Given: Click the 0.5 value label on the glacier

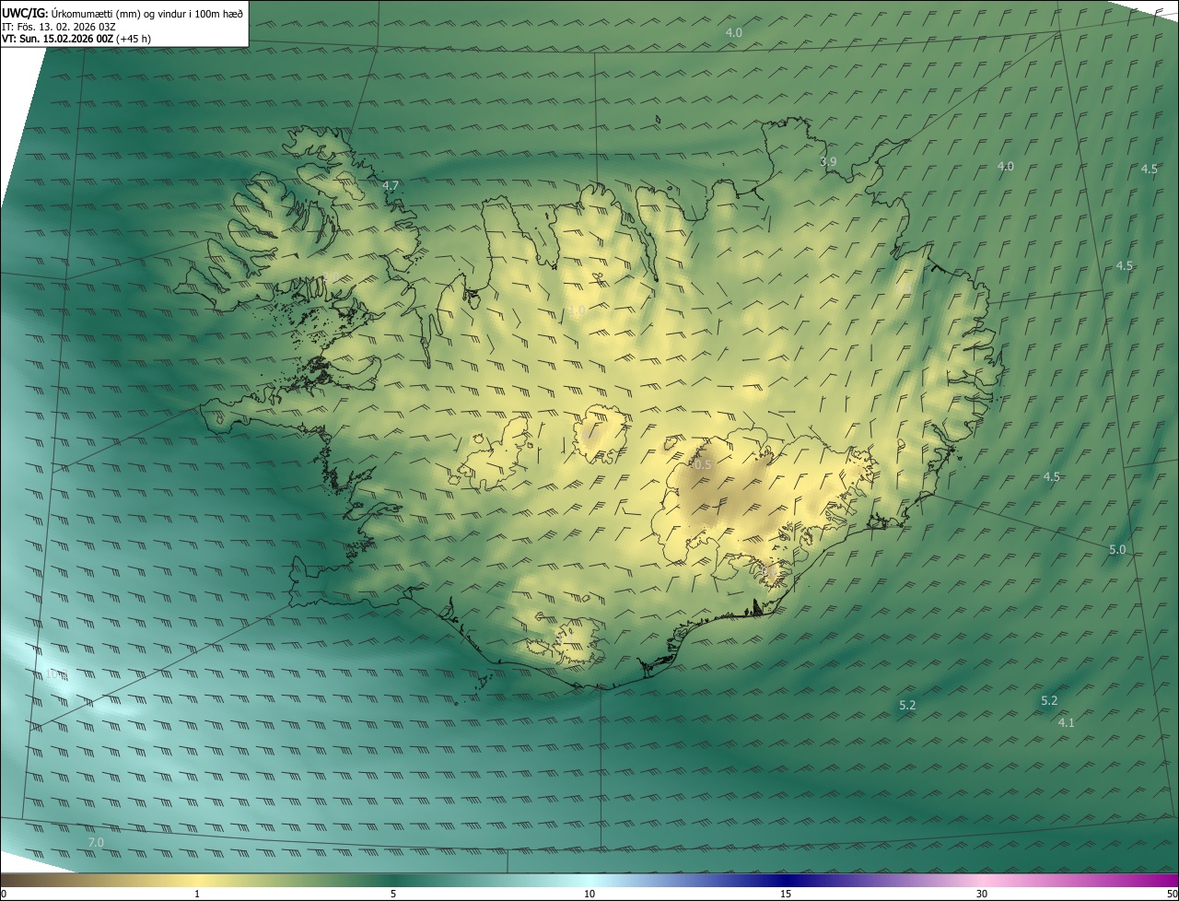Looking at the screenshot, I should click(x=703, y=464).
